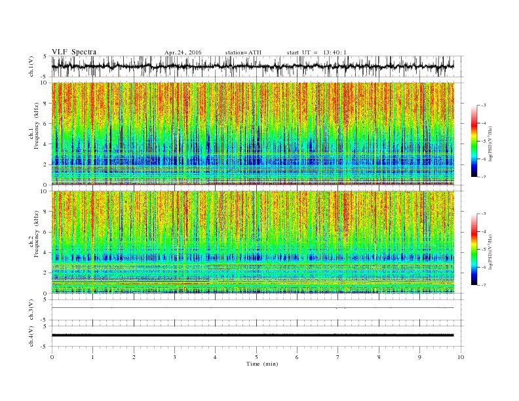The height and width of the screenshot is (401, 519).
Task: Click the "4" tick on the time axis
Action: click(x=215, y=357)
